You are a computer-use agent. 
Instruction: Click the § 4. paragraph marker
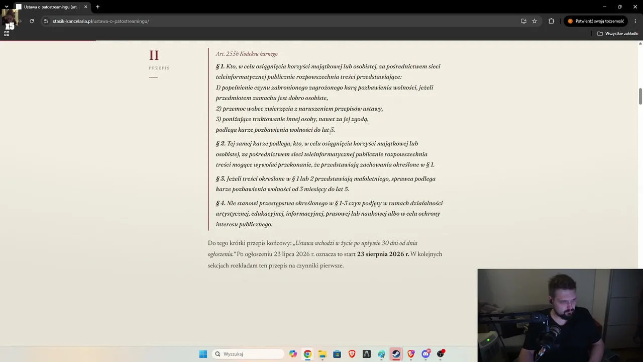click(221, 203)
